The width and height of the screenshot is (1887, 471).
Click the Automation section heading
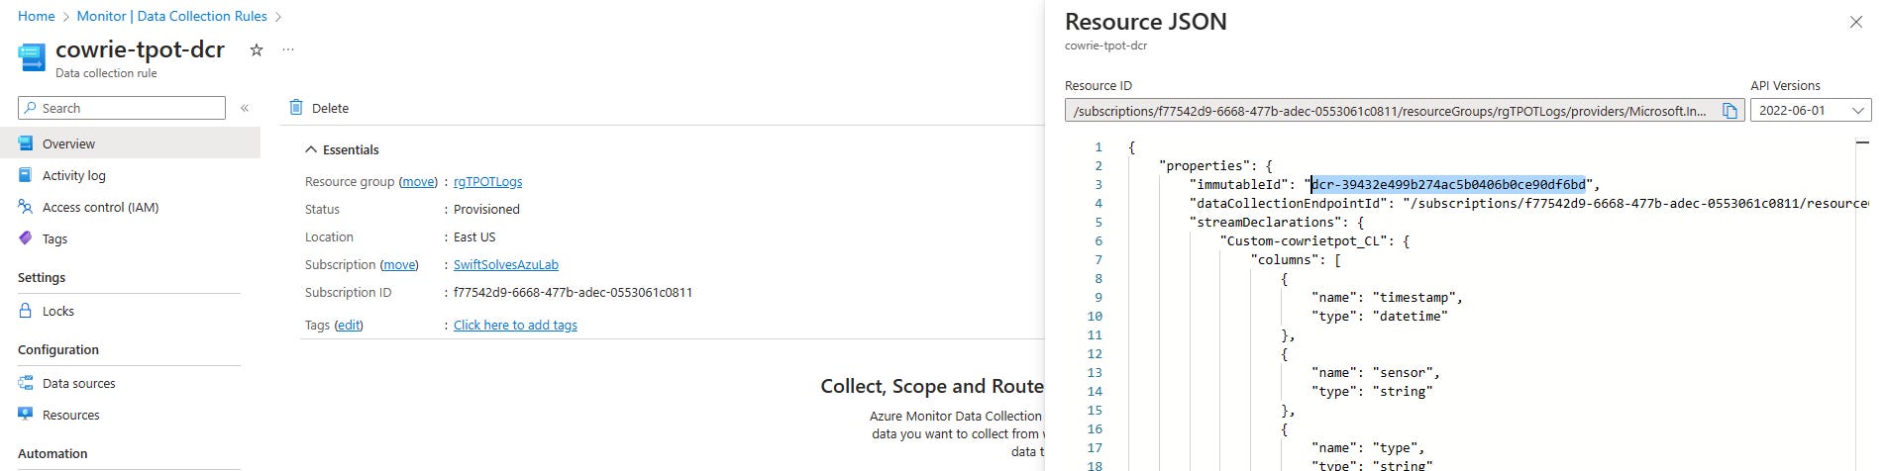(52, 453)
